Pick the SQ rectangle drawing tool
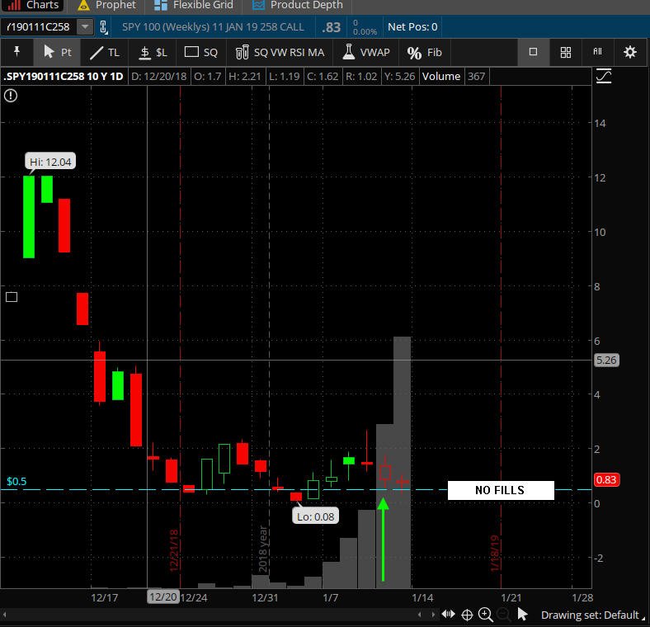Screen dimensions: 650x627 pos(201,52)
